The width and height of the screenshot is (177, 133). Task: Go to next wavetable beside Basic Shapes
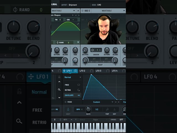tap(79, 15)
